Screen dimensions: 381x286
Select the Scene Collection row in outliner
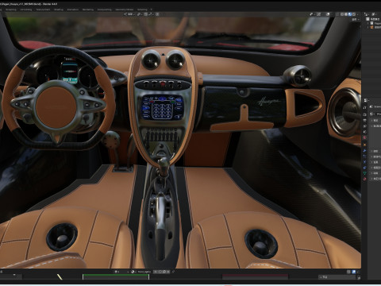[373, 19]
